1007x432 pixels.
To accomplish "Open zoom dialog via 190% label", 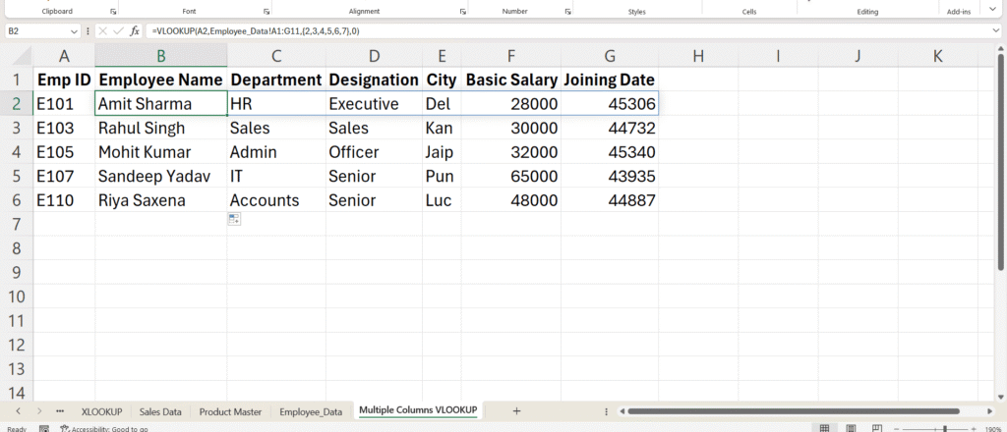I will [993, 428].
